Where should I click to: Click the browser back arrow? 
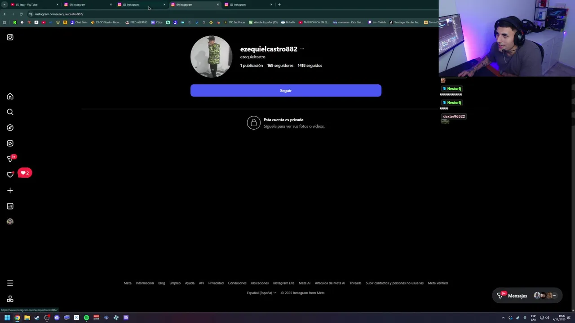pos(5,14)
